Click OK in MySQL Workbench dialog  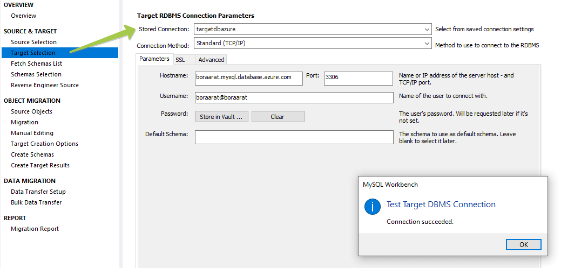[x=524, y=244]
